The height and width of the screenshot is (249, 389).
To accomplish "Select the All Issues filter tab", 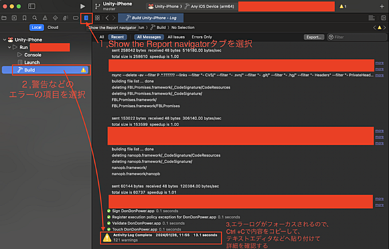I will tap(176, 37).
